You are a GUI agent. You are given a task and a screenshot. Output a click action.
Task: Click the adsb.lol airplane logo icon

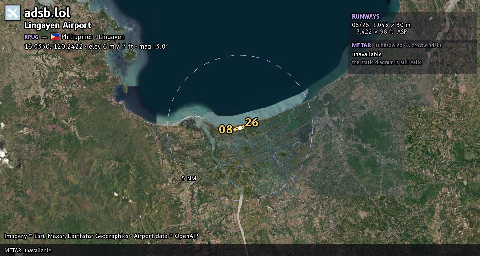[x=13, y=13]
